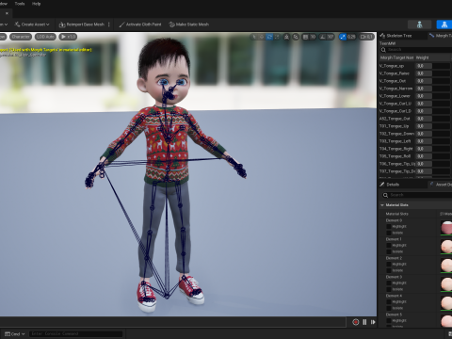Click Element 0 material thumbnail
This screenshot has width=452, height=339.
tap(446, 228)
